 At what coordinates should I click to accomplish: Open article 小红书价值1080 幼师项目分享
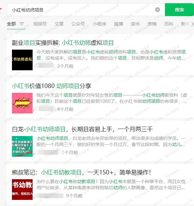[52, 86]
